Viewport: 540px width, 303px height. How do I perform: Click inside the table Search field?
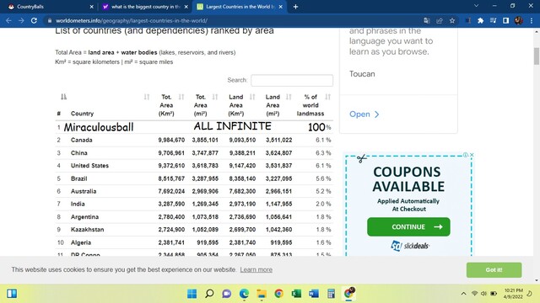click(292, 80)
